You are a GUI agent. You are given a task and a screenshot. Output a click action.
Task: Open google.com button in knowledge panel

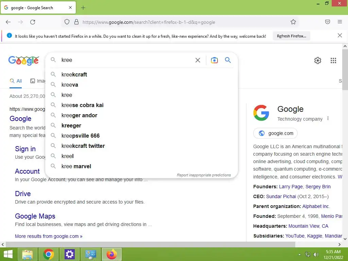coord(275,133)
